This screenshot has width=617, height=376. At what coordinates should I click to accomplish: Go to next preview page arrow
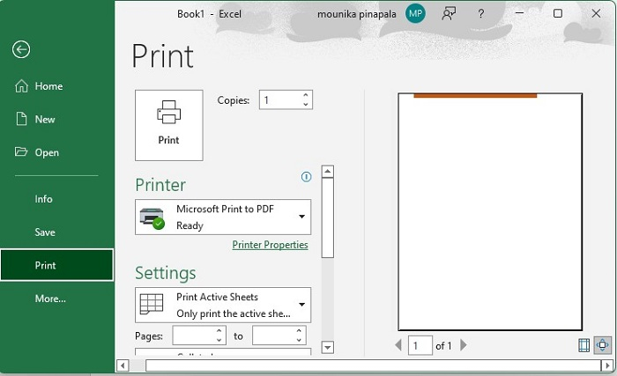pos(465,345)
